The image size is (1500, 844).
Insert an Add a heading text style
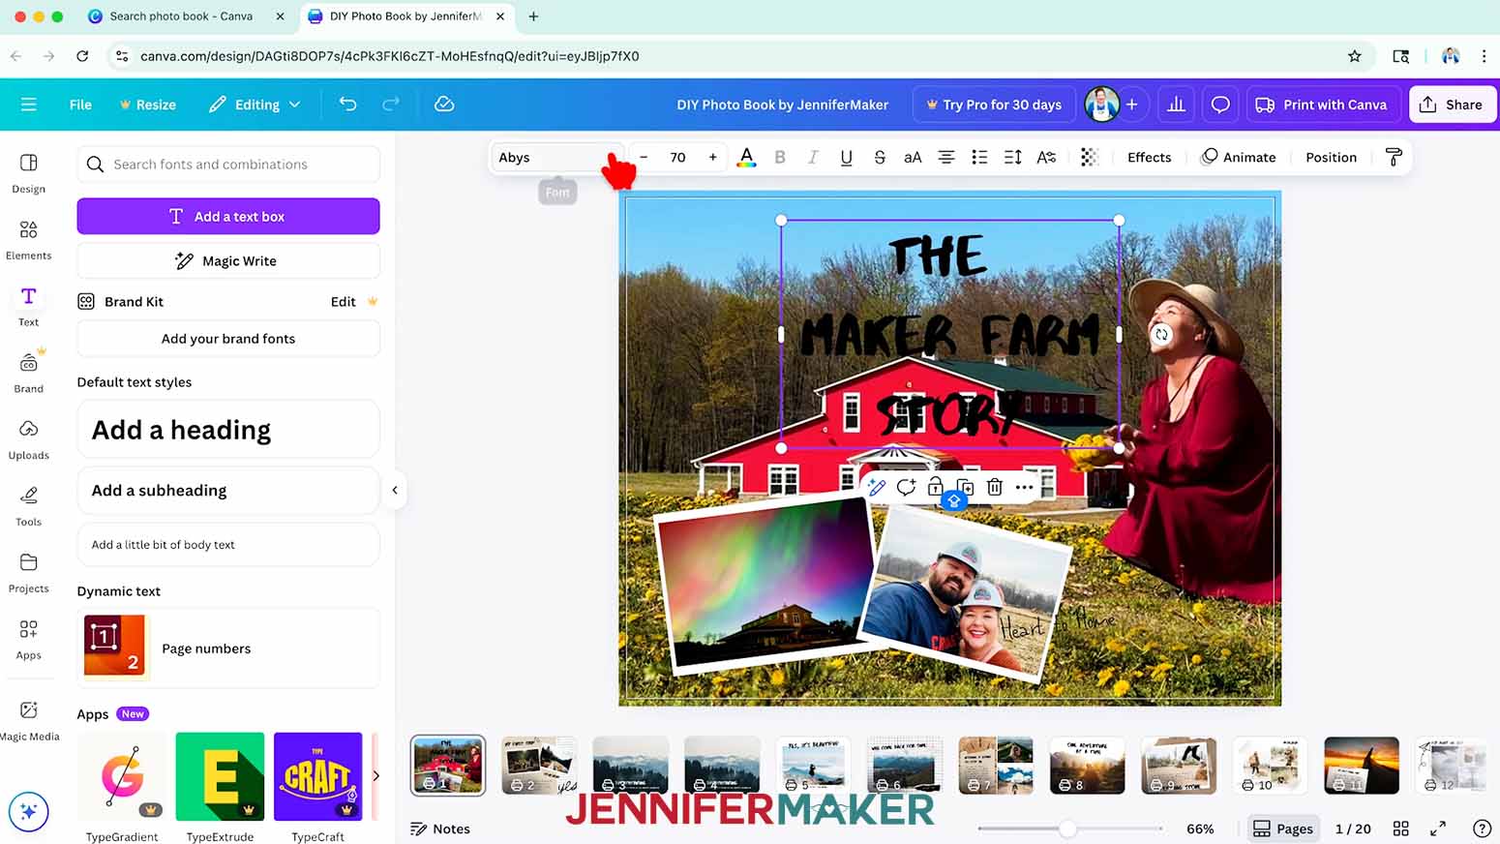[228, 429]
